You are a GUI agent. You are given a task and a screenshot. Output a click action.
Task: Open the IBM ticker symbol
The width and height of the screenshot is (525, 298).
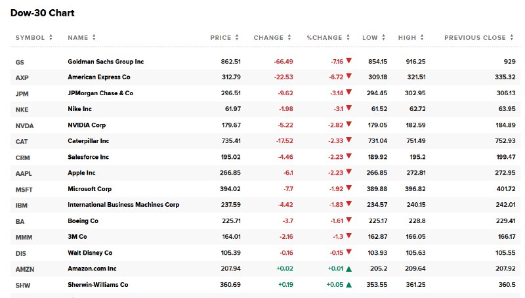point(21,205)
